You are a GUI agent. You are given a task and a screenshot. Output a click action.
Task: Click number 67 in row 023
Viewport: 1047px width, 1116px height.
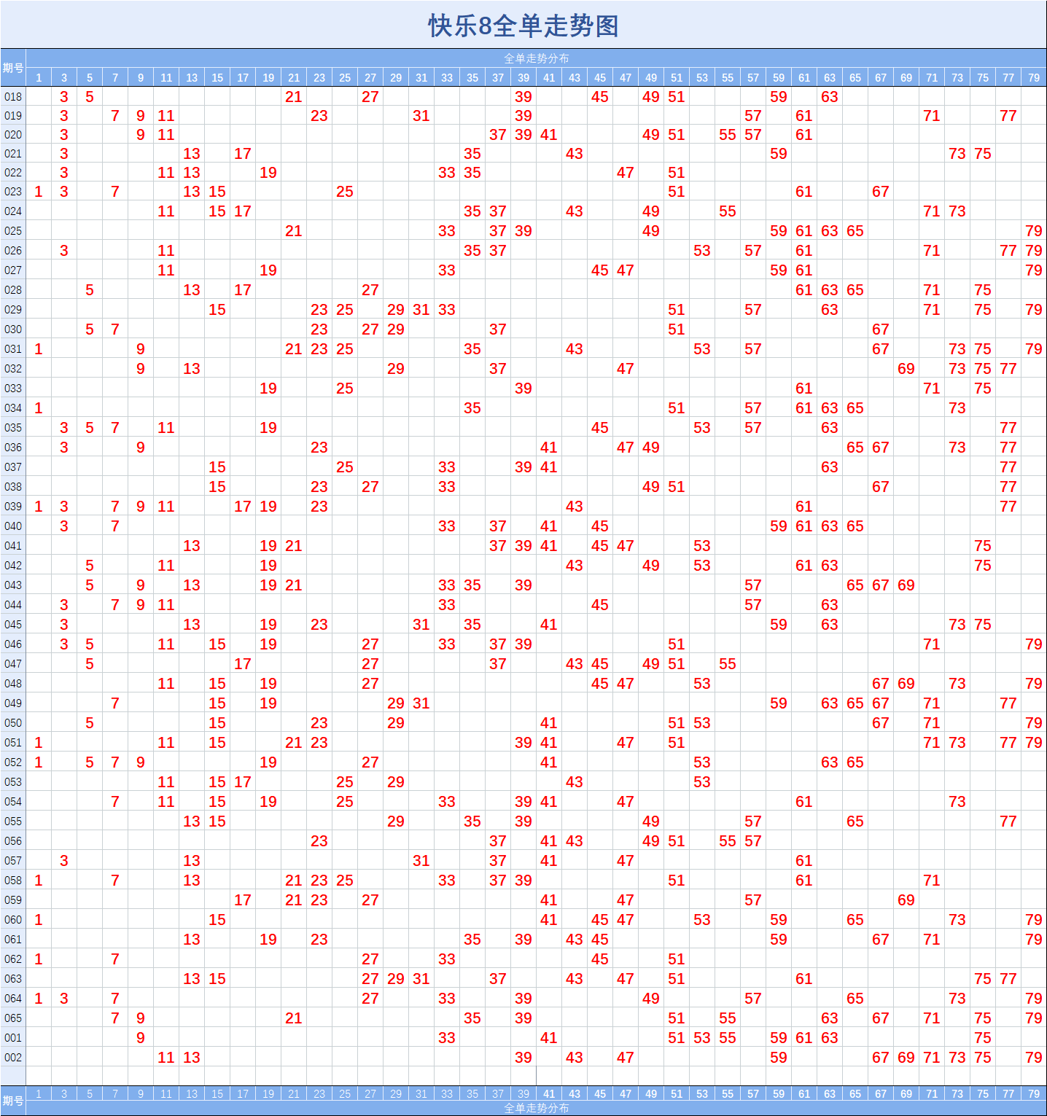click(x=881, y=191)
